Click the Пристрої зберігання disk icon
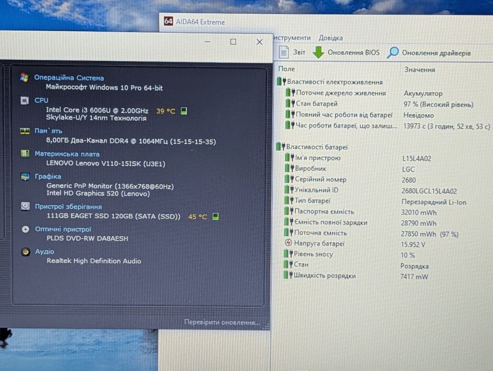The width and height of the screenshot is (493, 371). (25, 206)
